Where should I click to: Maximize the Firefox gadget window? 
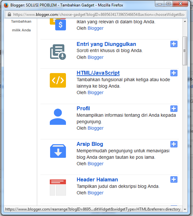click(x=168, y=4)
